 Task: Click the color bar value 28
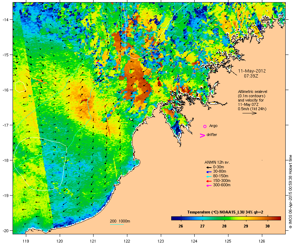click(x=224, y=226)
